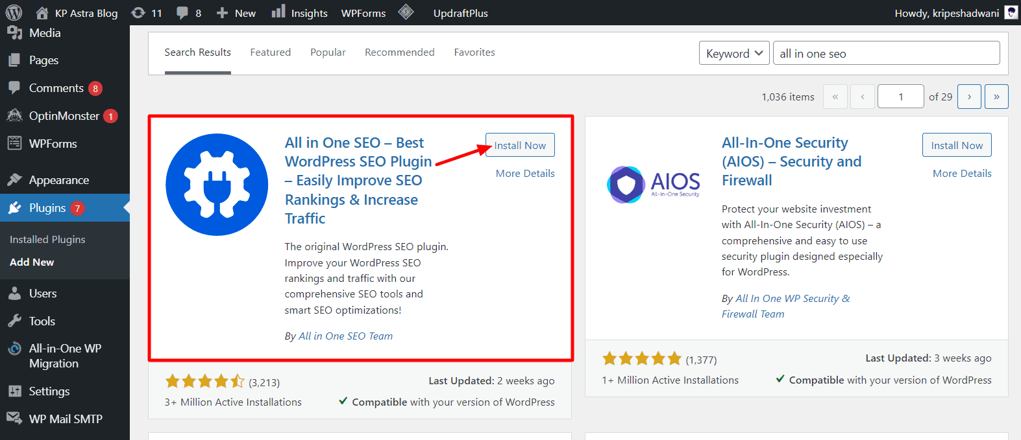This screenshot has height=440, width=1021.
Task: Click the diamond icon beside WPForms
Action: 406,12
